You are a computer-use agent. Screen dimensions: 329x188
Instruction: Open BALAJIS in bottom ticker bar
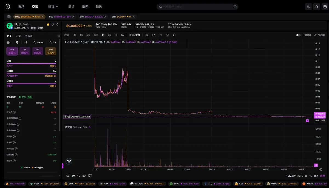click(148, 184)
